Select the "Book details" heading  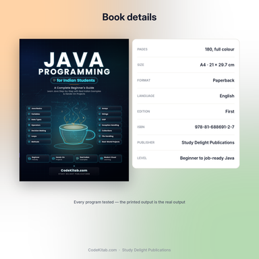tap(129, 17)
